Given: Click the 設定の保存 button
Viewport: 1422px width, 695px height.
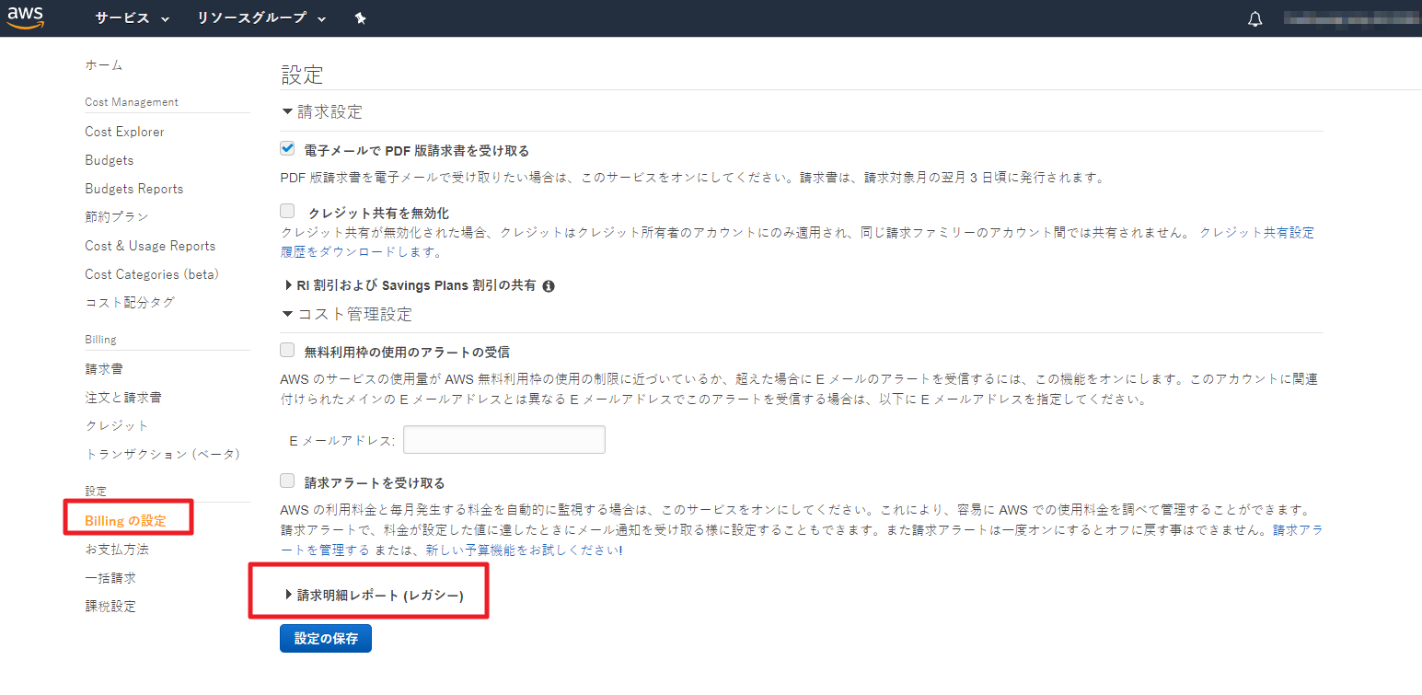Looking at the screenshot, I should 326,639.
